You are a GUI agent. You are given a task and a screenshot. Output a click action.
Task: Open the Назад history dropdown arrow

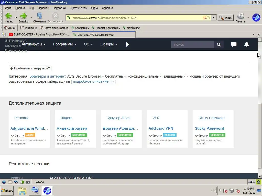[x=16, y=18]
